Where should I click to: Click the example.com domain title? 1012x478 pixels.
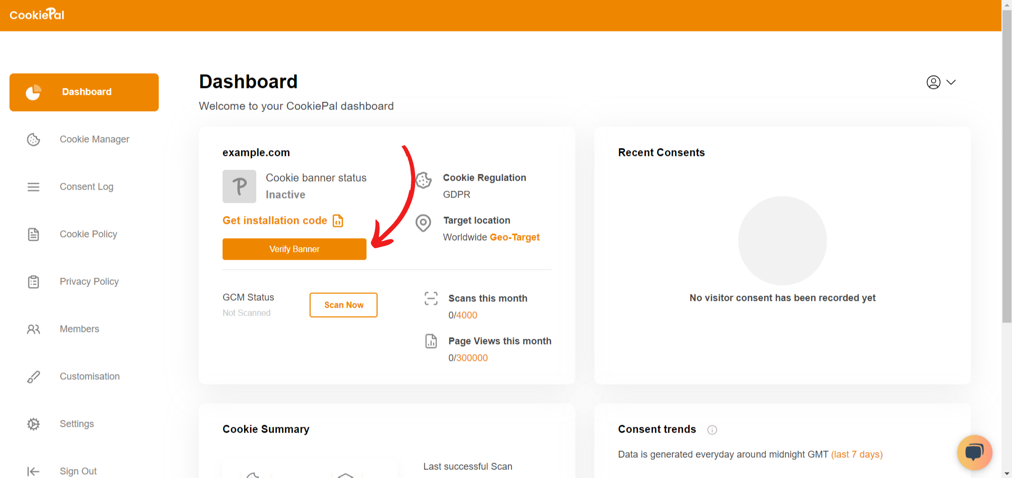pyautogui.click(x=256, y=152)
